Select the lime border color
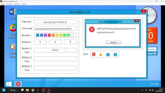 [x=61, y=35]
